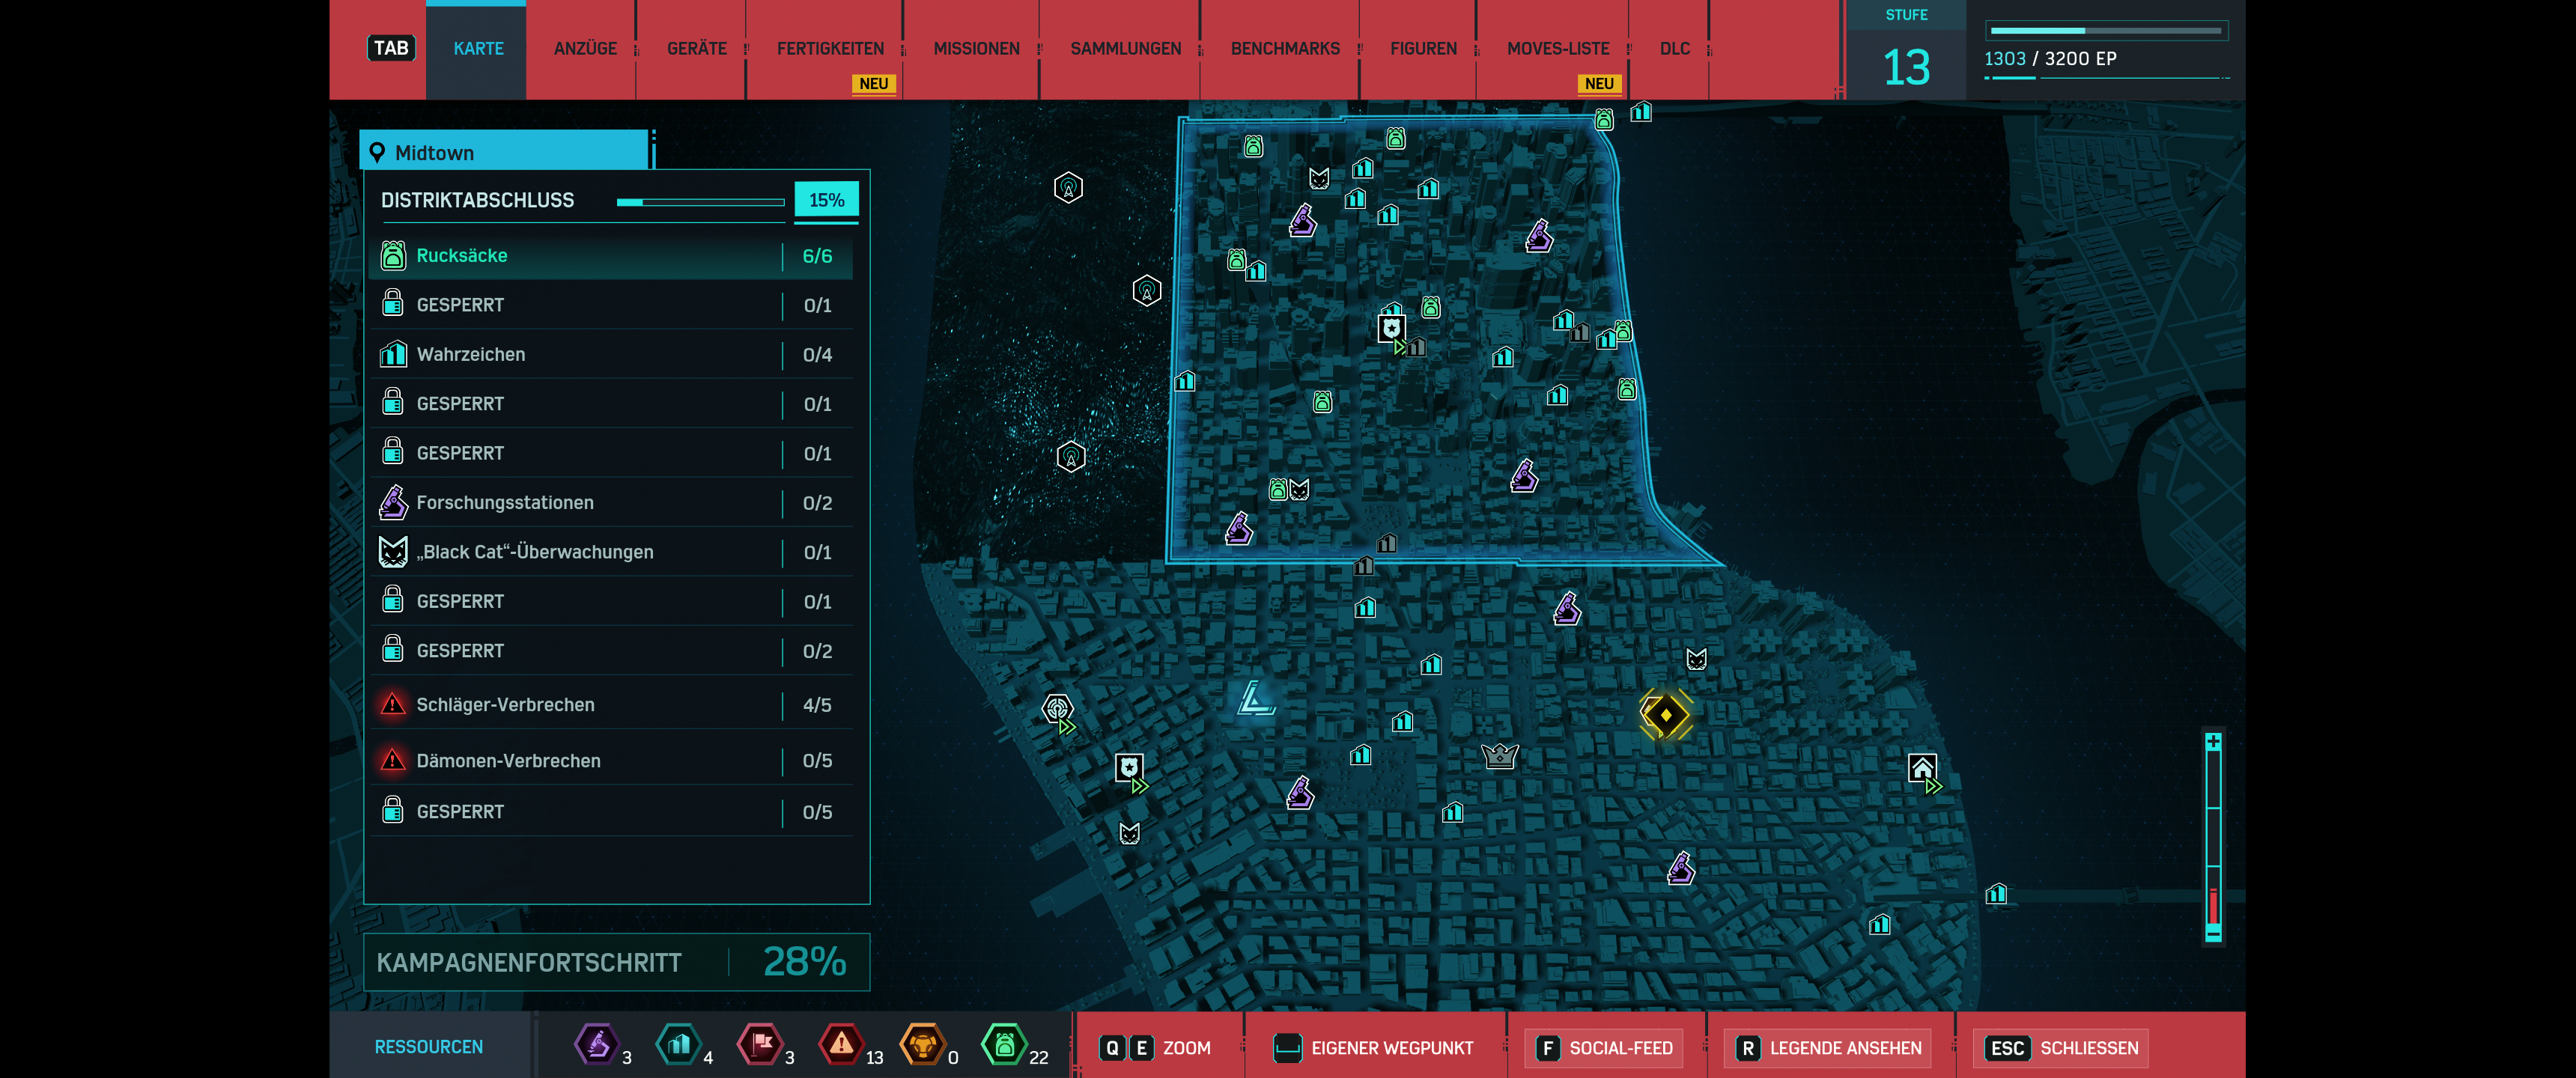The image size is (2576, 1078).
Task: Set a custom waypoint with EIGENER WEGPUNKT
Action: coord(1373,1047)
